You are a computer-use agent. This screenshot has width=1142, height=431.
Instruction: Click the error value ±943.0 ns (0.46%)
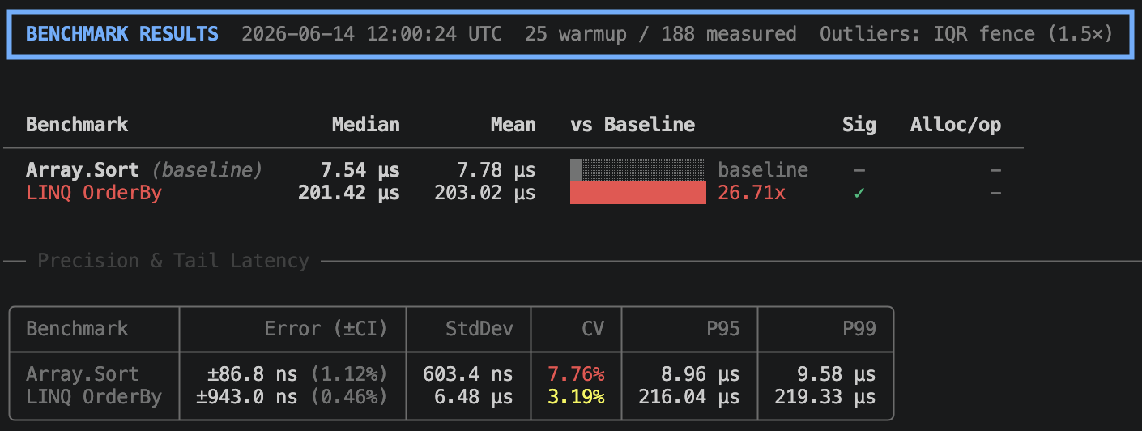(x=292, y=397)
